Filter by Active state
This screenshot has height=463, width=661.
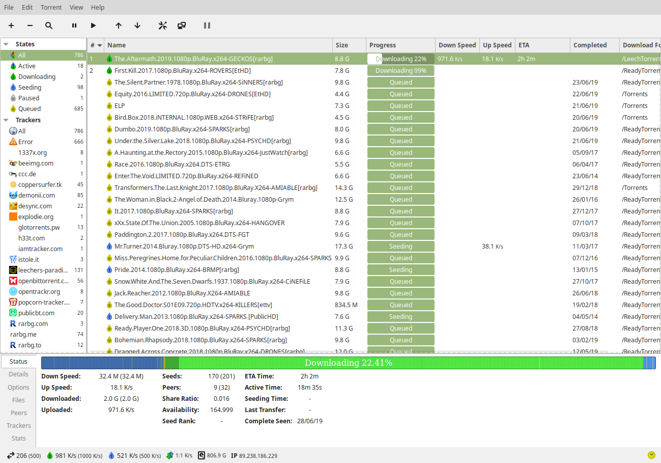(x=43, y=66)
